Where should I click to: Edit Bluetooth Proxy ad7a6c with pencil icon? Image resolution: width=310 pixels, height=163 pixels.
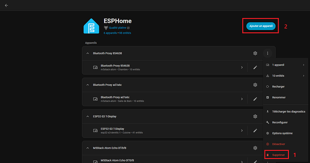pyautogui.click(x=255, y=99)
